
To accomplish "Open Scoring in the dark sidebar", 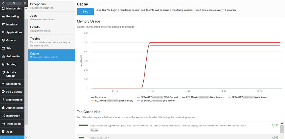I will coord(12,64).
